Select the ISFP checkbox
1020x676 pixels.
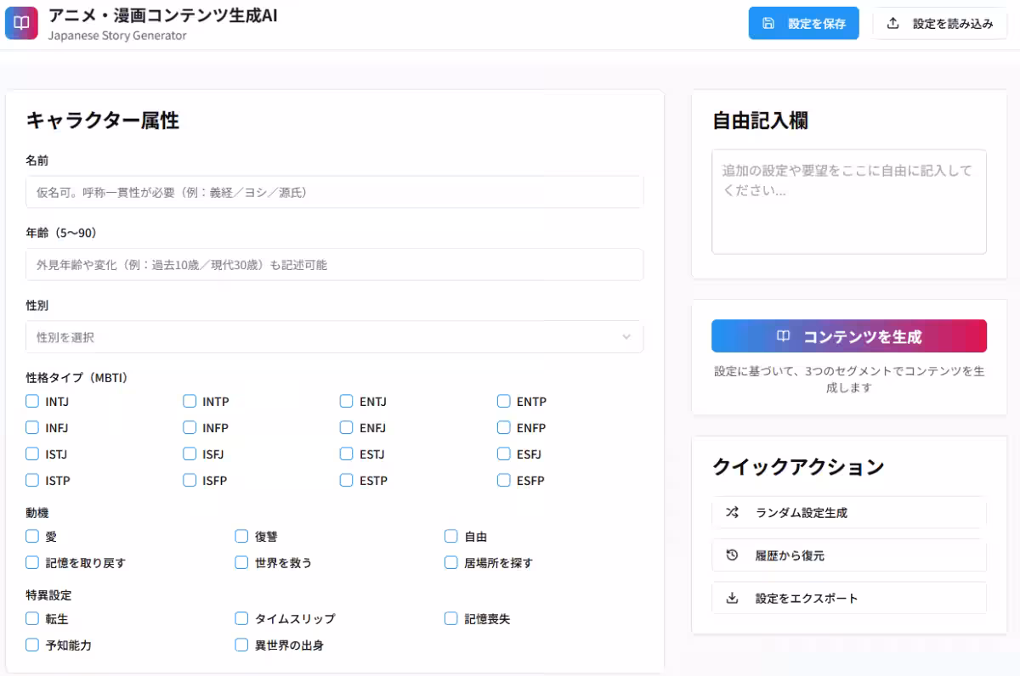click(x=189, y=480)
